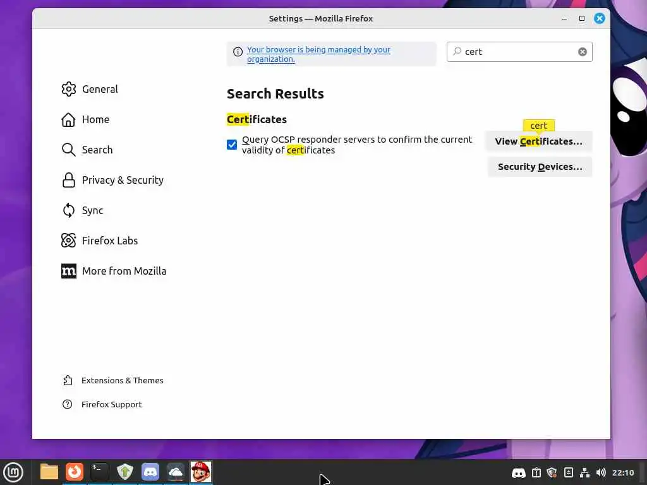Open the General settings category
Screen dimensions: 647x485
point(90,89)
